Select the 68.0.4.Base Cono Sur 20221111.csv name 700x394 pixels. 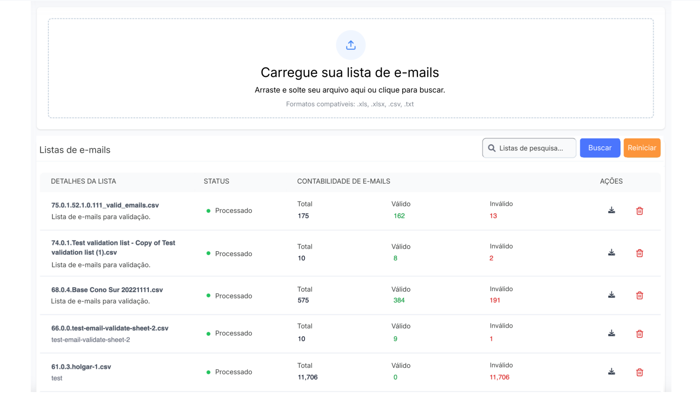pyautogui.click(x=107, y=290)
